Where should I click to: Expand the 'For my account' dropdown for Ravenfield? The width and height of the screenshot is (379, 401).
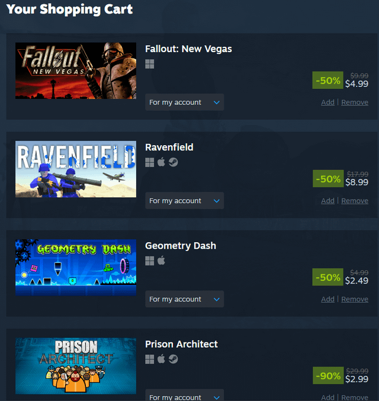(x=184, y=201)
